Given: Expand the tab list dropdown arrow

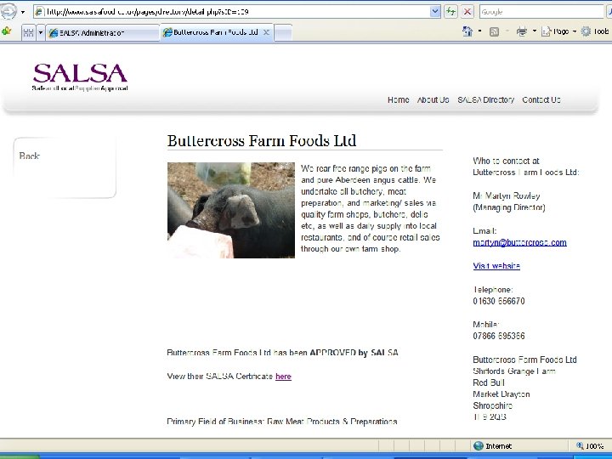Looking at the screenshot, I should [40, 32].
